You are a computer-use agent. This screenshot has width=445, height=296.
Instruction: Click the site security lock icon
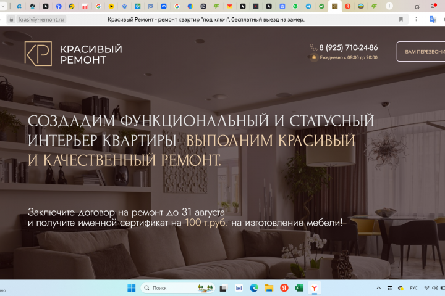pyautogui.click(x=11, y=19)
